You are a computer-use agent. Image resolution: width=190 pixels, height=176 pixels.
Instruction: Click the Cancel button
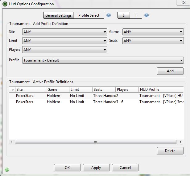pos(125,168)
